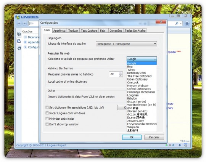
Task: Choose Answers.com from the list
Action: 142,121
